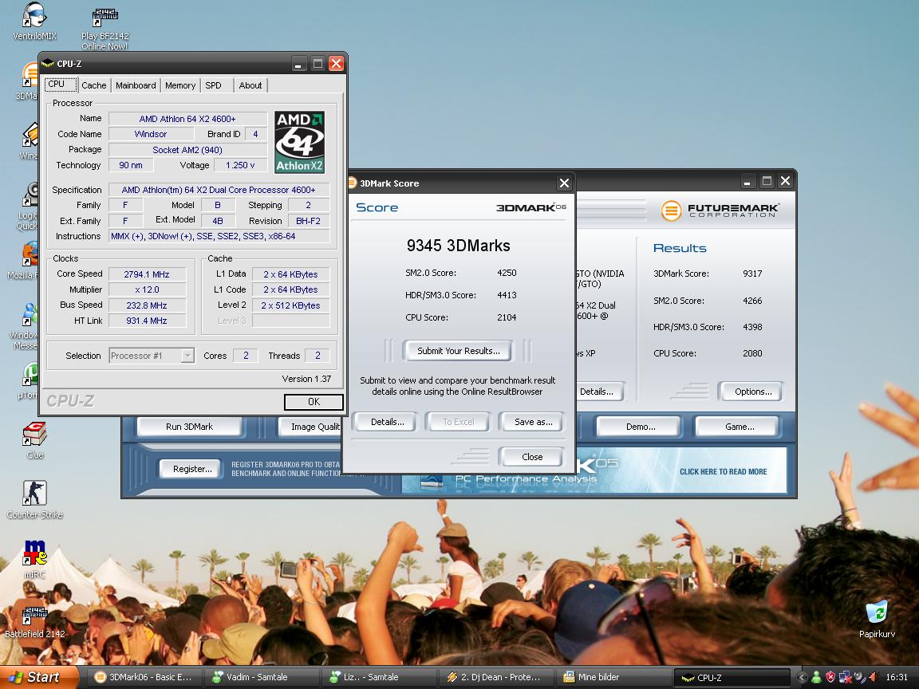
Task: Click the system clock showing 16:31
Action: click(896, 677)
